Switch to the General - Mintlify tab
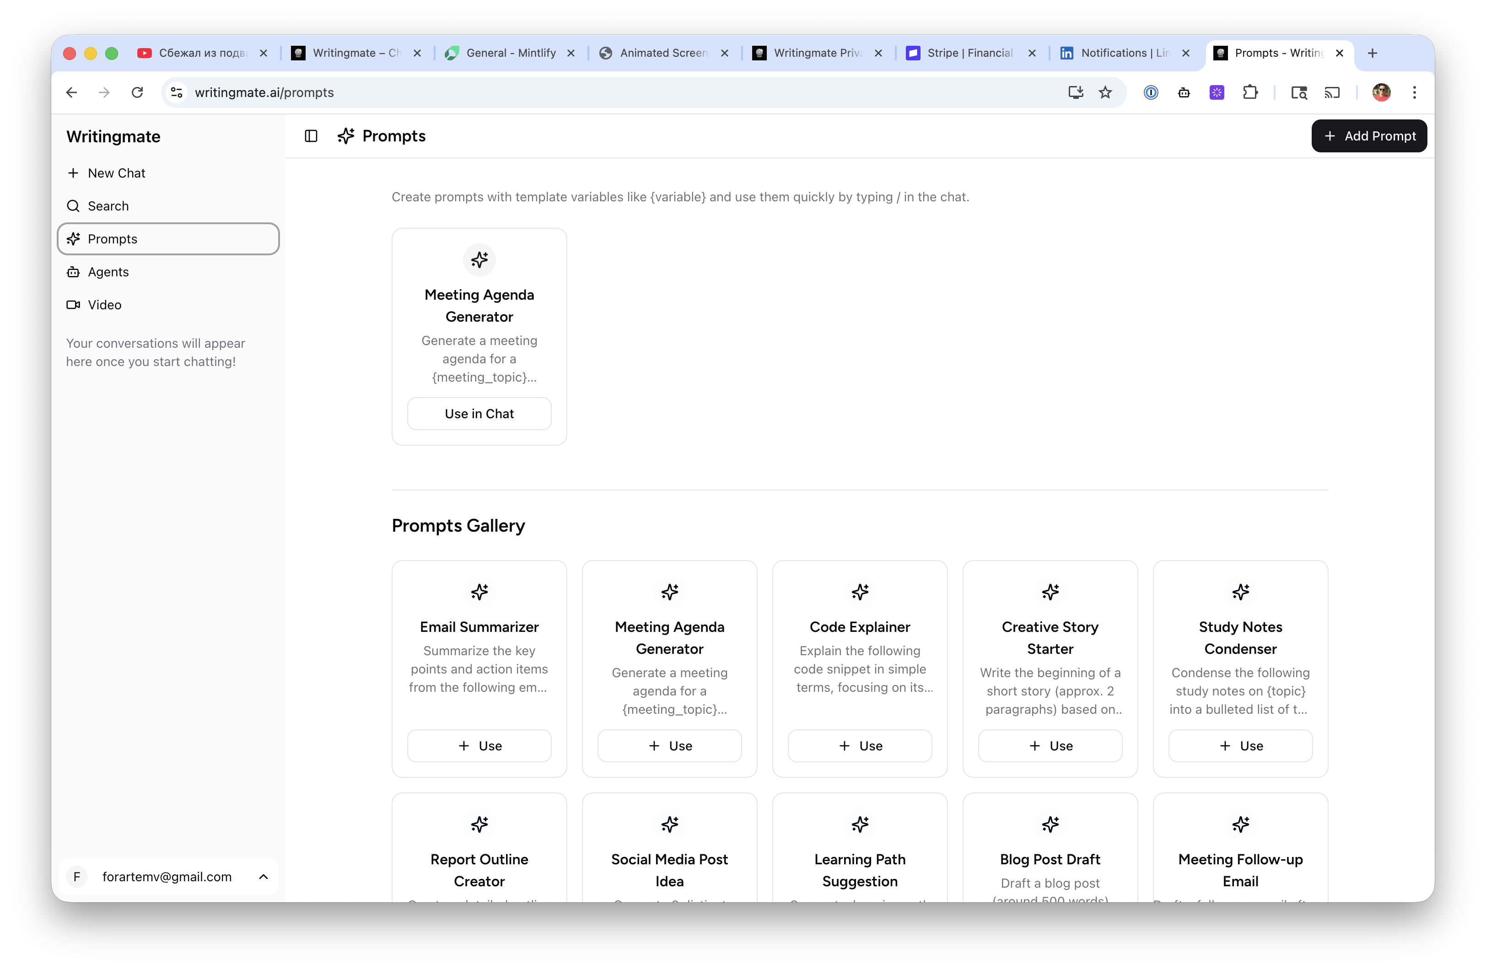 tap(511, 53)
